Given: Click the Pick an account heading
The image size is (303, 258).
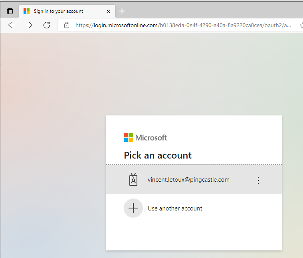Looking at the screenshot, I should 158,155.
